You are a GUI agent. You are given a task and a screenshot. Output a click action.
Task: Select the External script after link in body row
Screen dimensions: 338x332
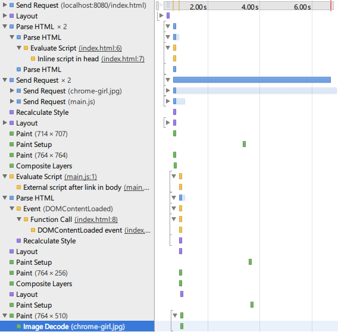(77, 187)
